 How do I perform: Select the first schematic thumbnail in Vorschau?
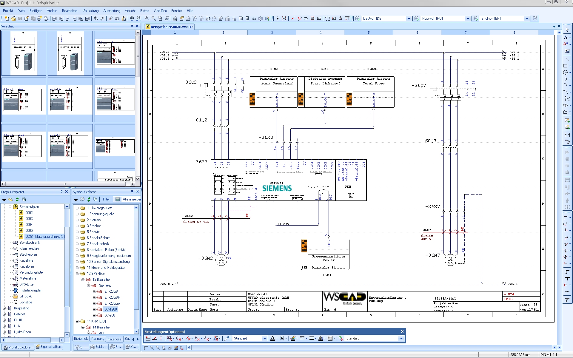(x=24, y=54)
